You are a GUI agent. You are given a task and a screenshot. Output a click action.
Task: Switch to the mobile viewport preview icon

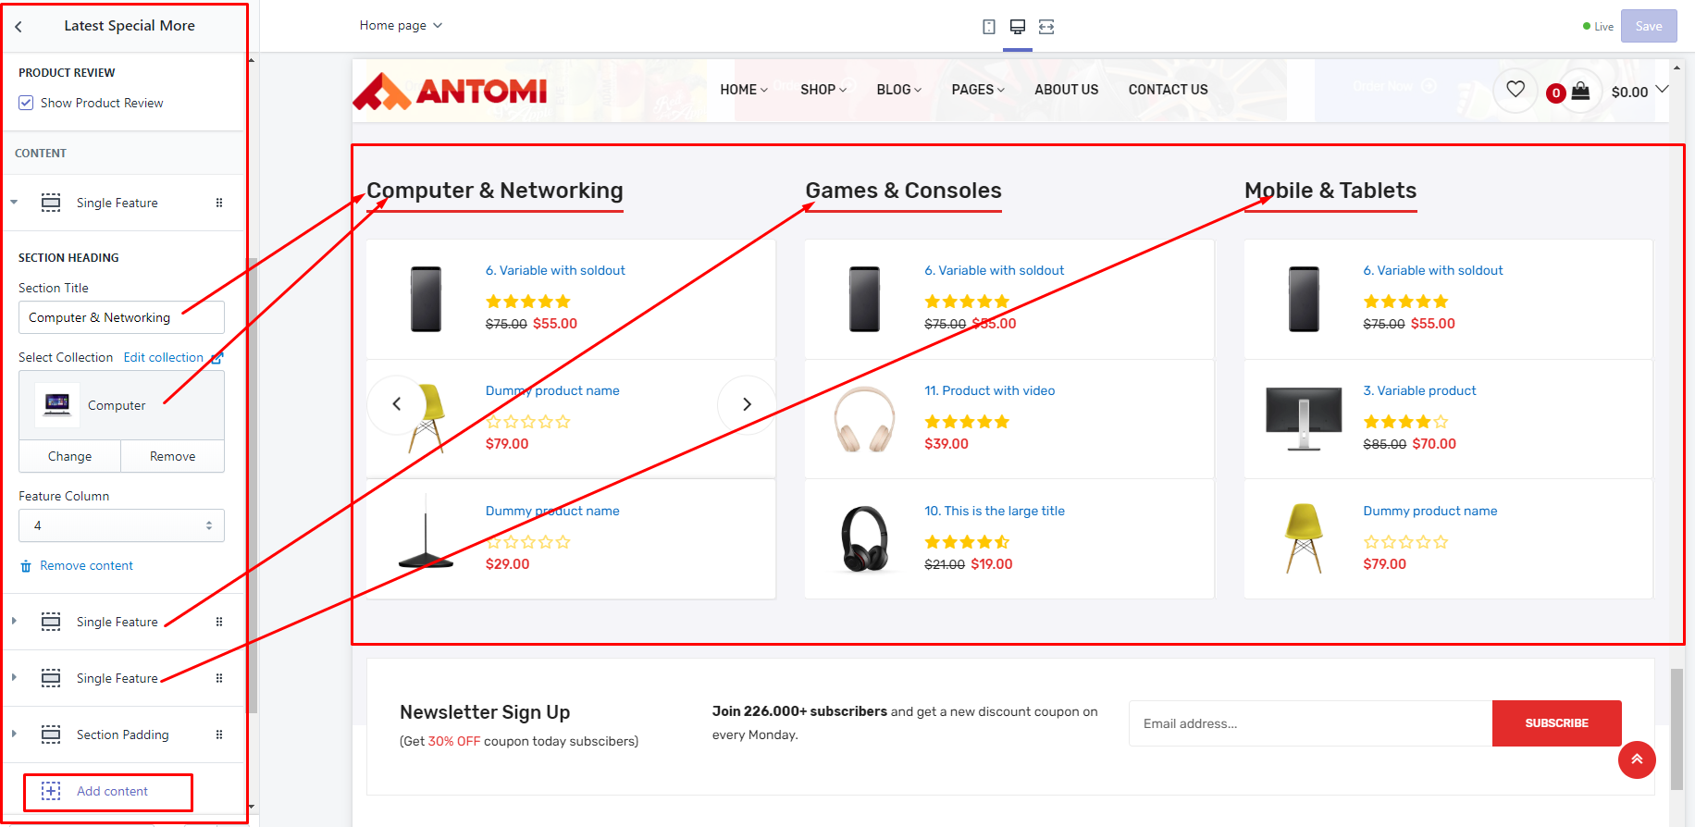click(989, 27)
